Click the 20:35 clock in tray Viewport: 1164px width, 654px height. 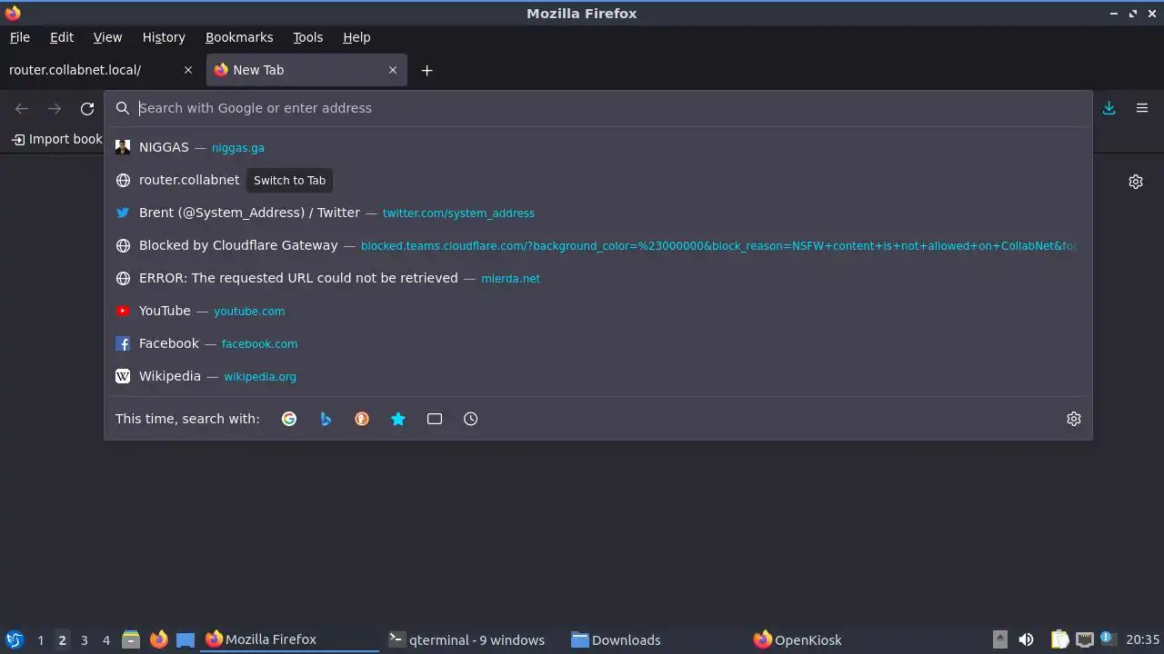(x=1142, y=639)
